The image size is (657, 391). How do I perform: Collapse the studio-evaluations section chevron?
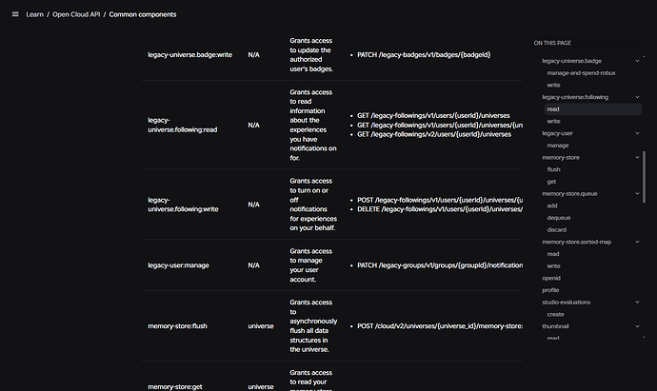point(637,302)
